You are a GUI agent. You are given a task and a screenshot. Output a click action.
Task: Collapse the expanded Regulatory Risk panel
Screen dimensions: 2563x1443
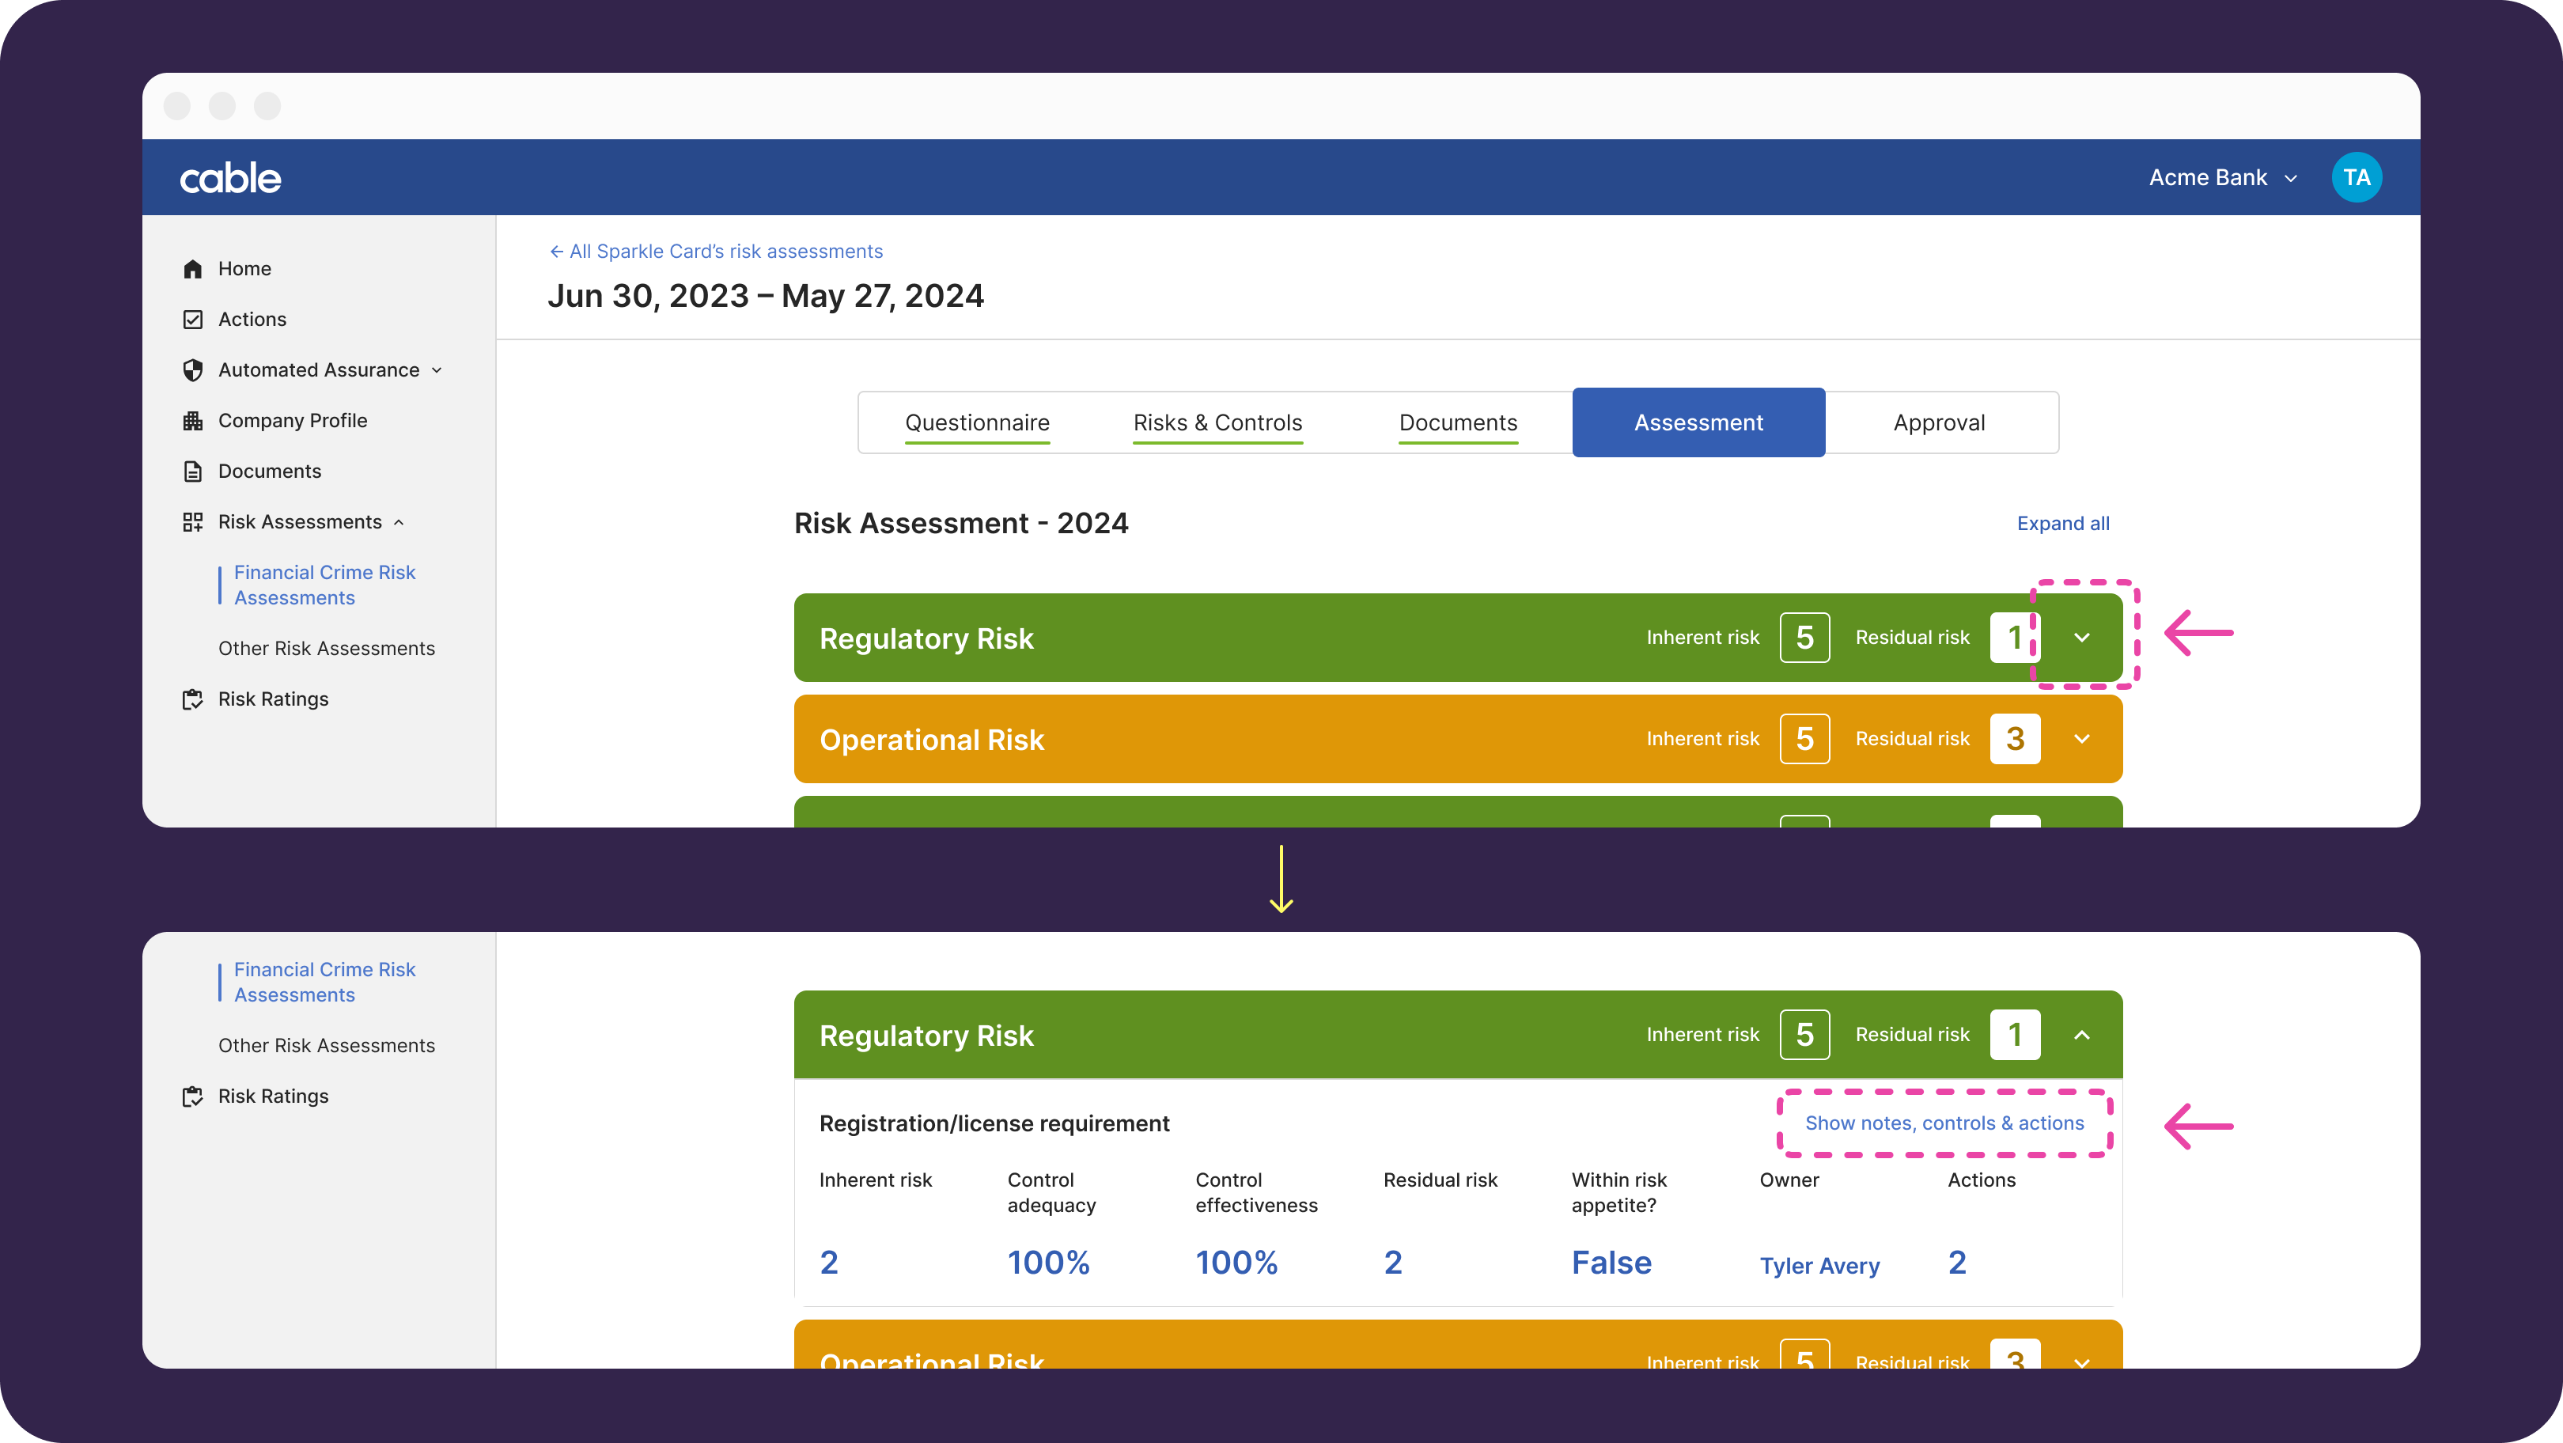pos(2081,1035)
